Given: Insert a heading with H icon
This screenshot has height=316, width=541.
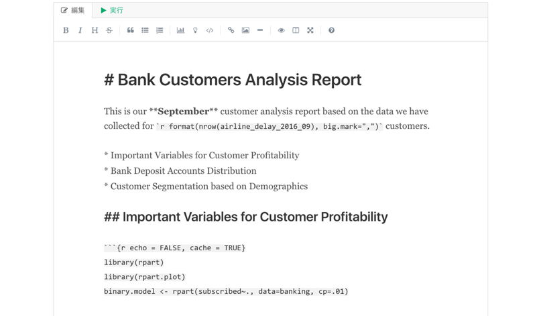Looking at the screenshot, I should 95,30.
